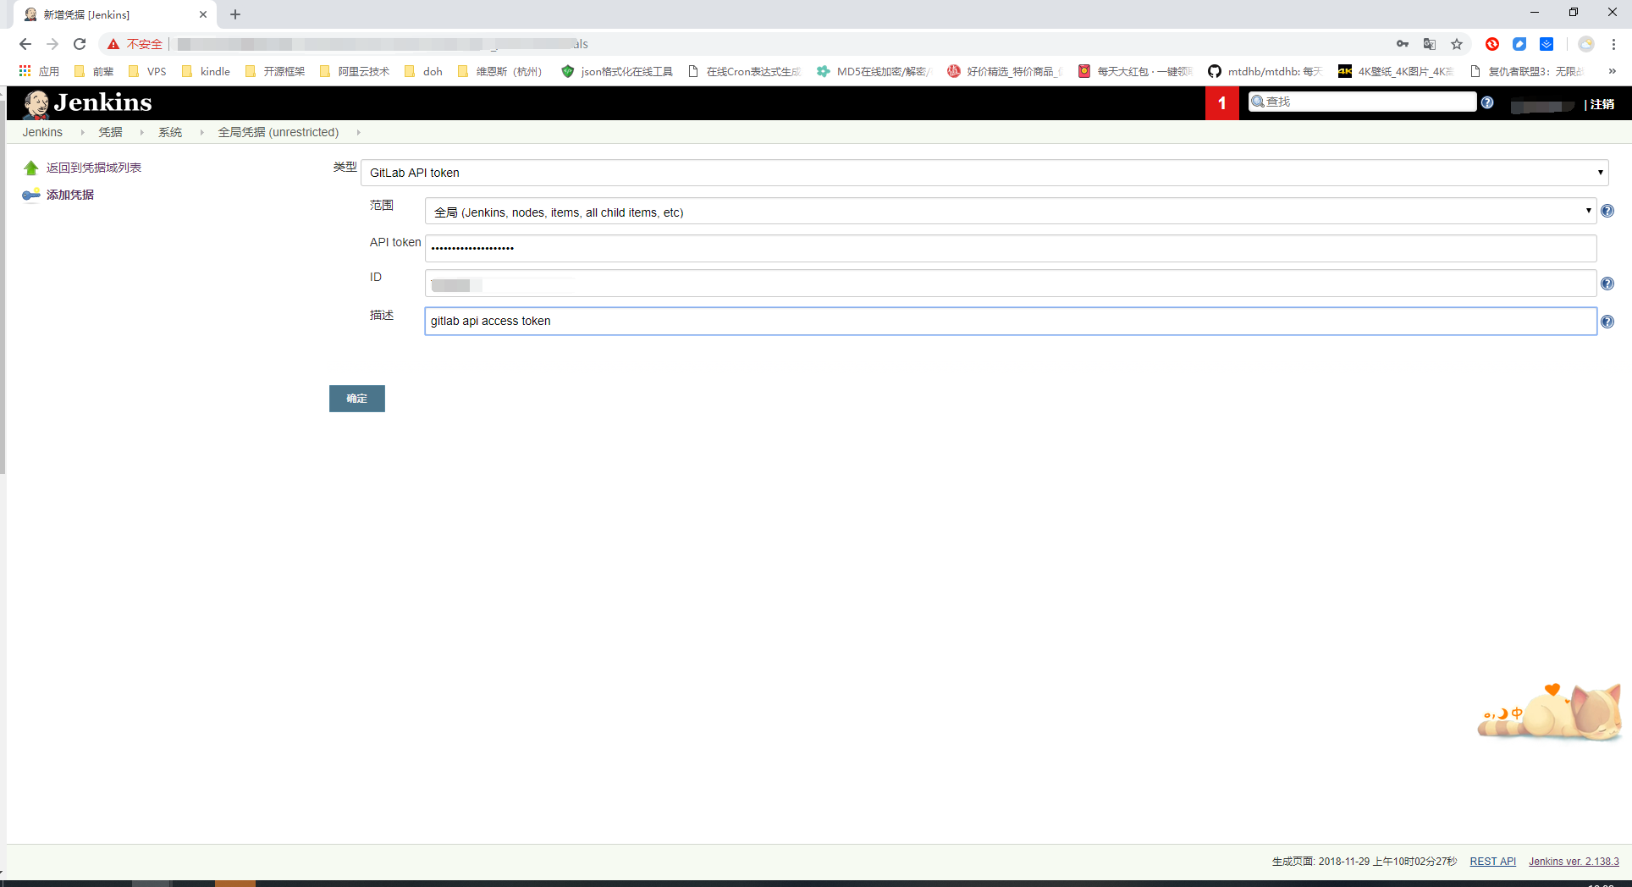The width and height of the screenshot is (1632, 887).
Task: Click the bookmark star icon
Action: (1457, 44)
